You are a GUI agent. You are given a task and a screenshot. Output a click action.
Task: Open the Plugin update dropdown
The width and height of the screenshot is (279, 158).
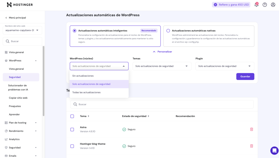pos(225,66)
